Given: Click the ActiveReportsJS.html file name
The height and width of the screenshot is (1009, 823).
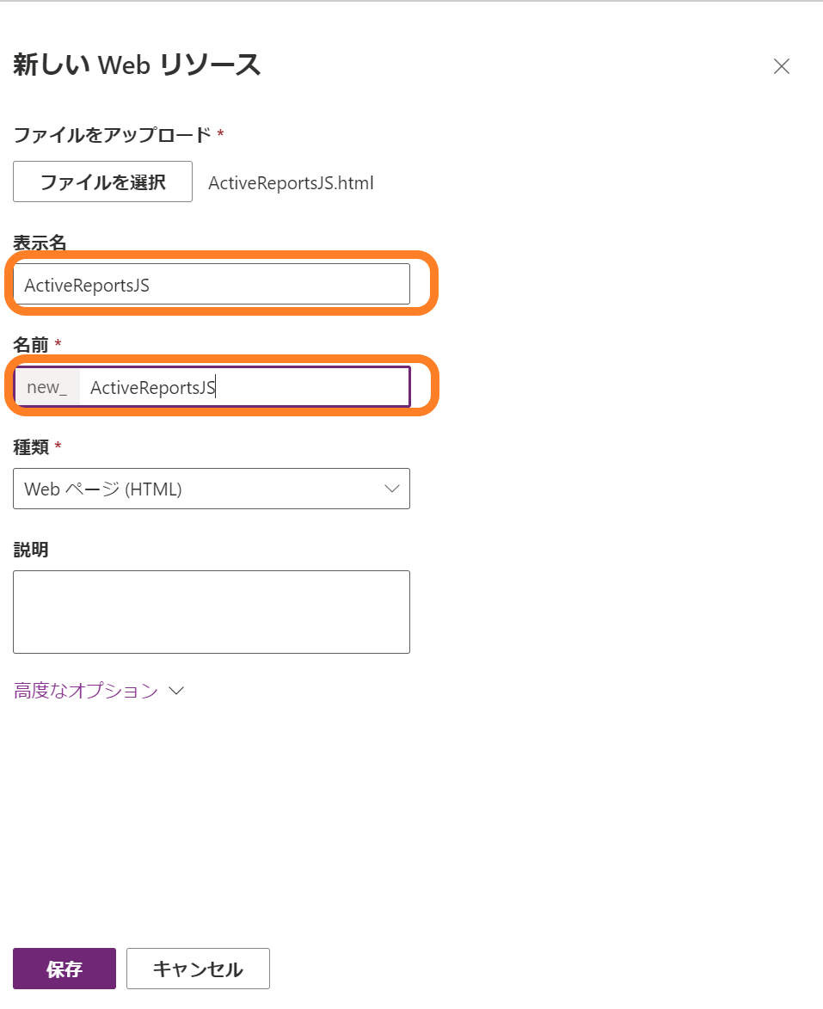Looking at the screenshot, I should [291, 182].
